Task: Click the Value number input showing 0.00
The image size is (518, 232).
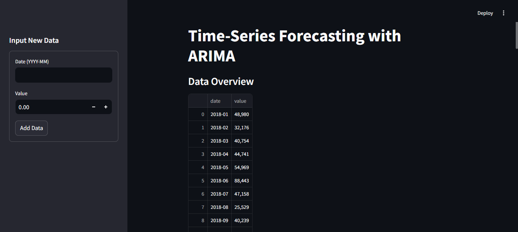Action: (x=52, y=107)
